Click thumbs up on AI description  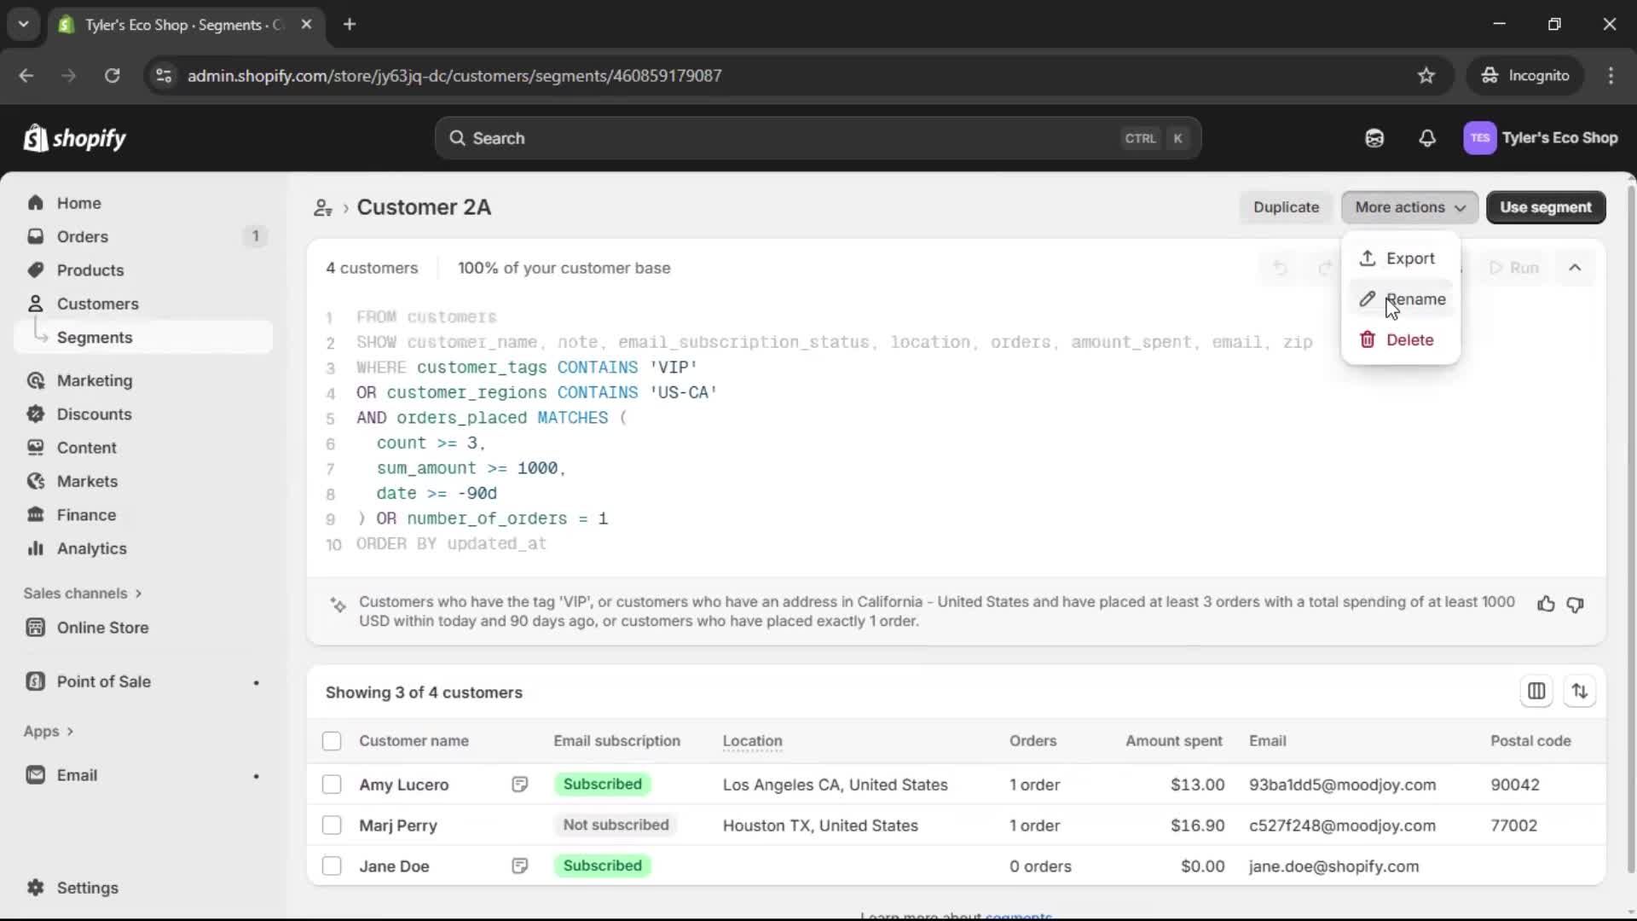point(1546,604)
